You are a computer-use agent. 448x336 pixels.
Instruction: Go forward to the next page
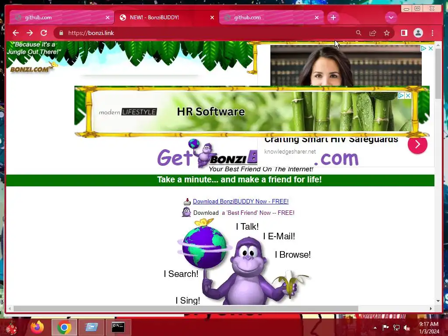pos(30,33)
